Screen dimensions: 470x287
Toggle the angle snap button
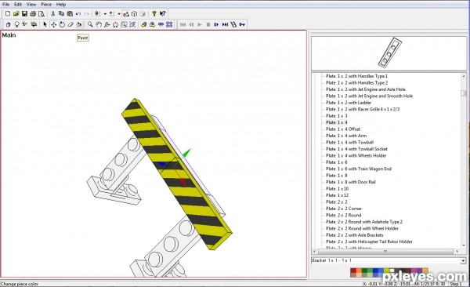(126, 14)
